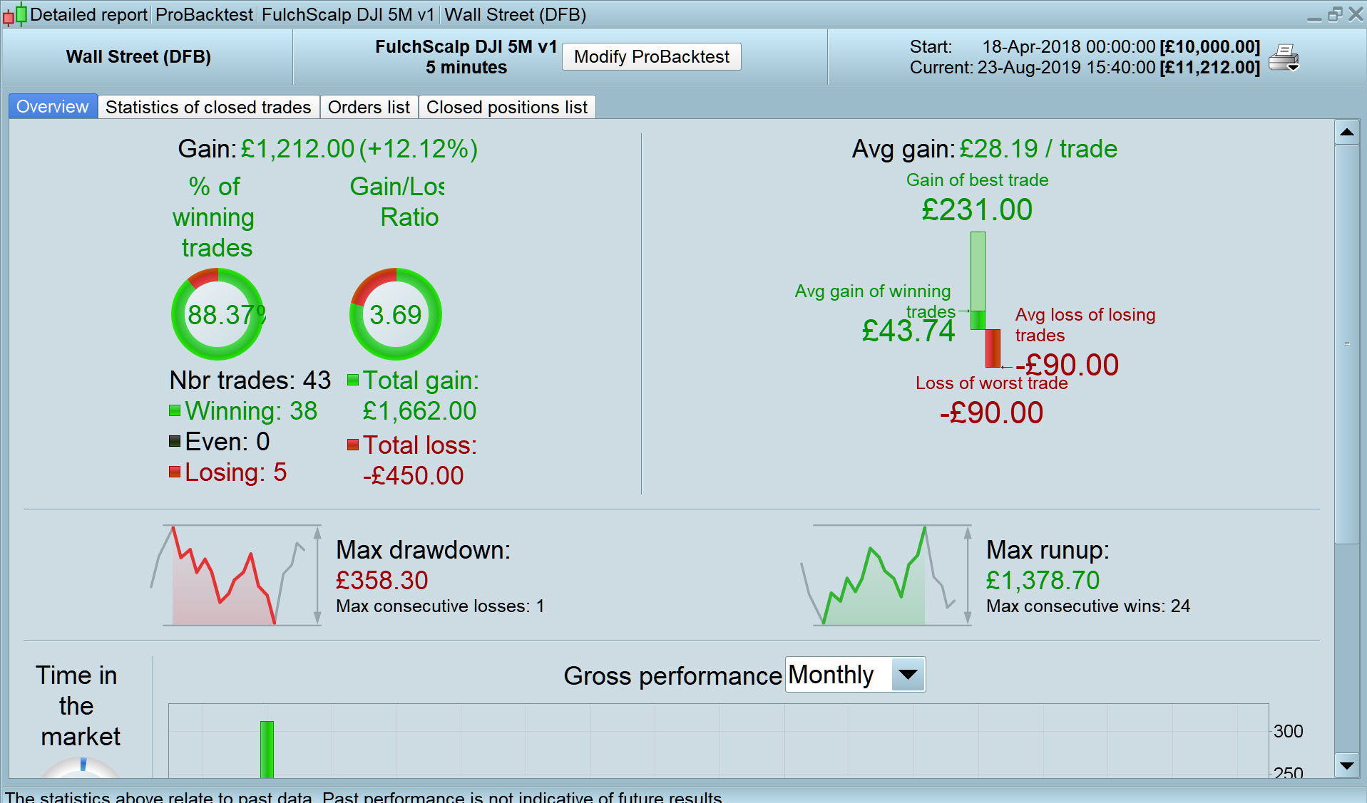Click the Max runup £1,378.70 value
This screenshot has width=1367, height=803.
(x=1043, y=581)
